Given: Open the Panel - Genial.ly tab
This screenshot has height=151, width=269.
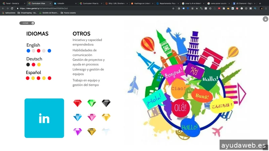Looking at the screenshot, I should click(13, 3).
